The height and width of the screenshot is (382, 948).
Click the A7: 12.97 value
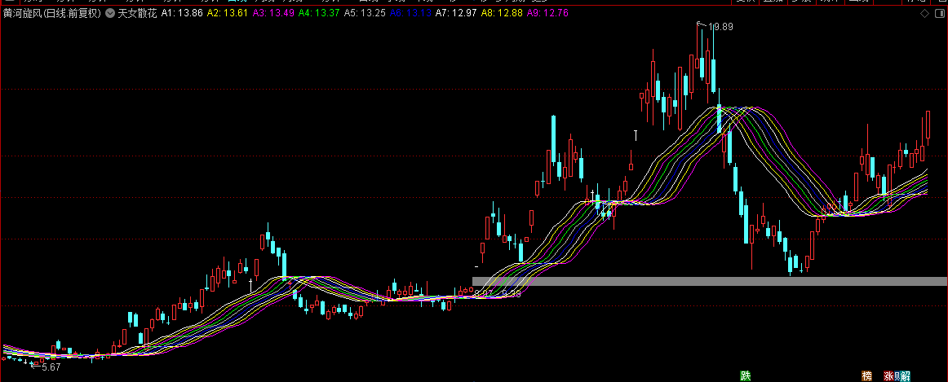pyautogui.click(x=457, y=13)
